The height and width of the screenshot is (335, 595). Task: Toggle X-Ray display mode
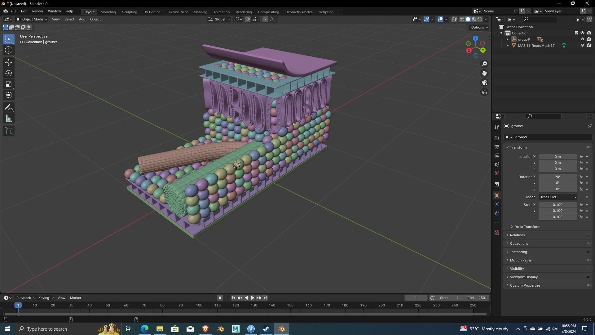tap(454, 19)
